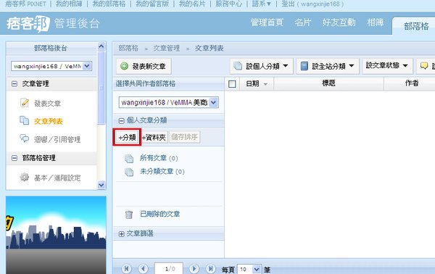Click the green plus icon on 發表新文章
This screenshot has height=274, width=435.
point(124,66)
